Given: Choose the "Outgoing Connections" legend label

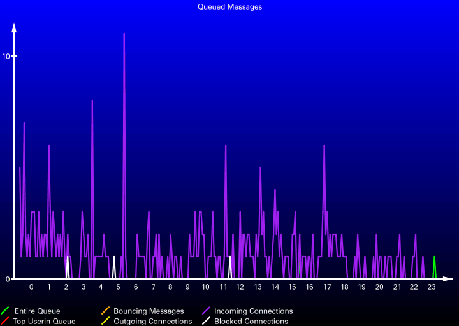Looking at the screenshot, I should coord(152,322).
